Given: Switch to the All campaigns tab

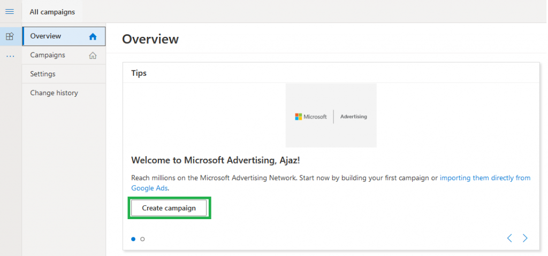Looking at the screenshot, I should click(x=52, y=12).
